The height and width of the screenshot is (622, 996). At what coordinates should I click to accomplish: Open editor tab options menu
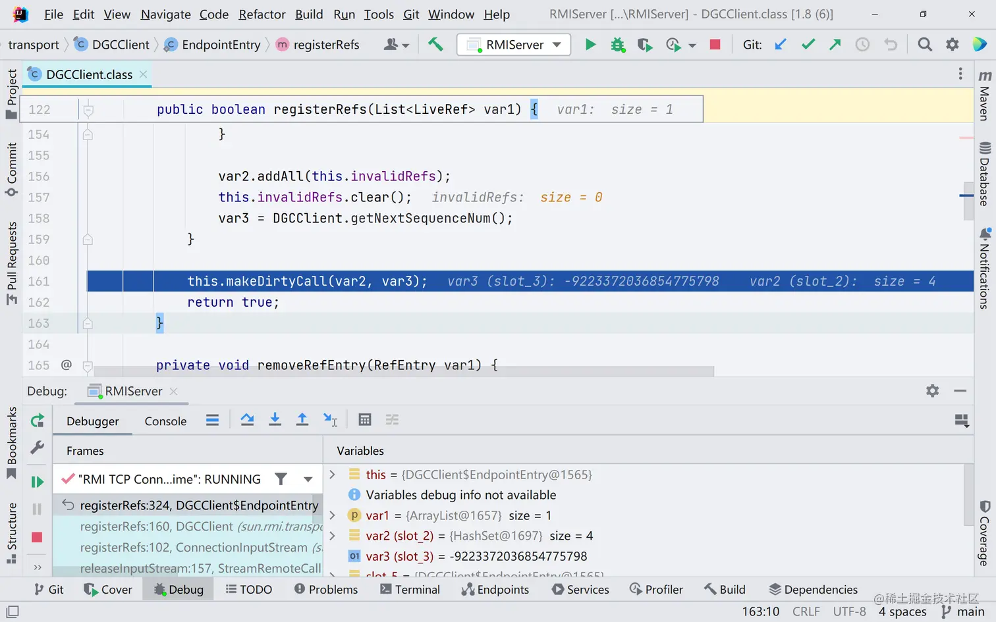(960, 74)
